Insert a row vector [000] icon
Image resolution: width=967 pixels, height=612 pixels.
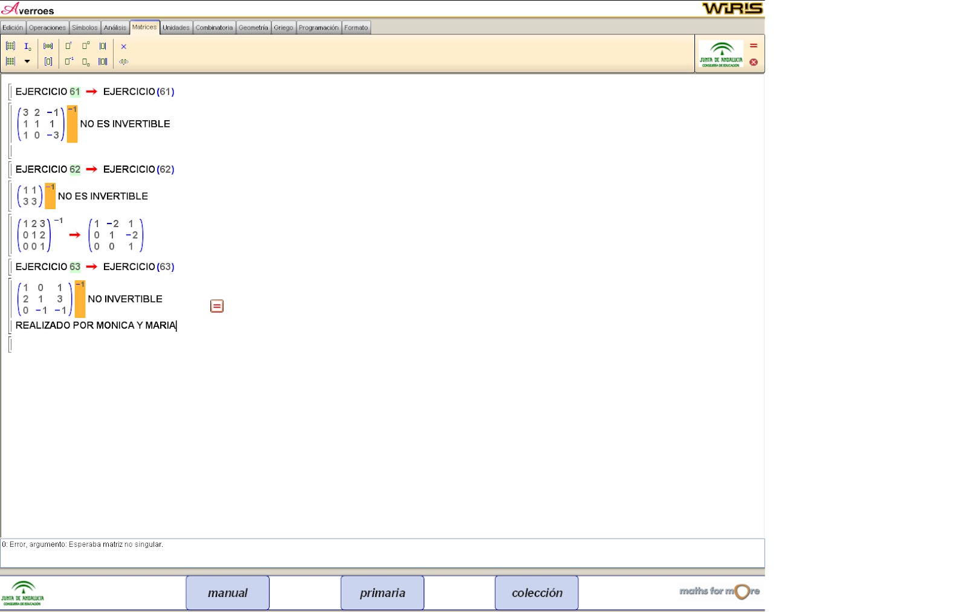[x=48, y=46]
